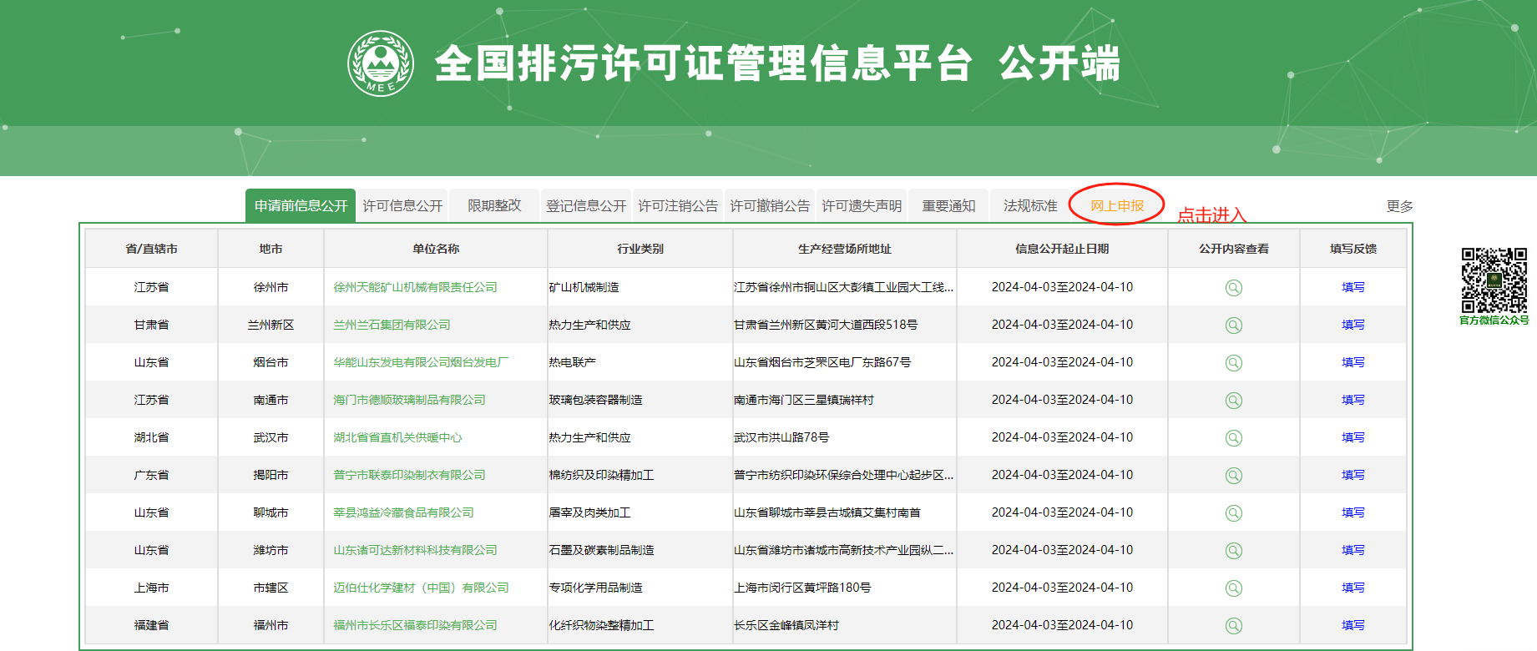
Task: Click 填写 feedback for 山东诸可达新材料科技有限公司
Action: 1352,550
